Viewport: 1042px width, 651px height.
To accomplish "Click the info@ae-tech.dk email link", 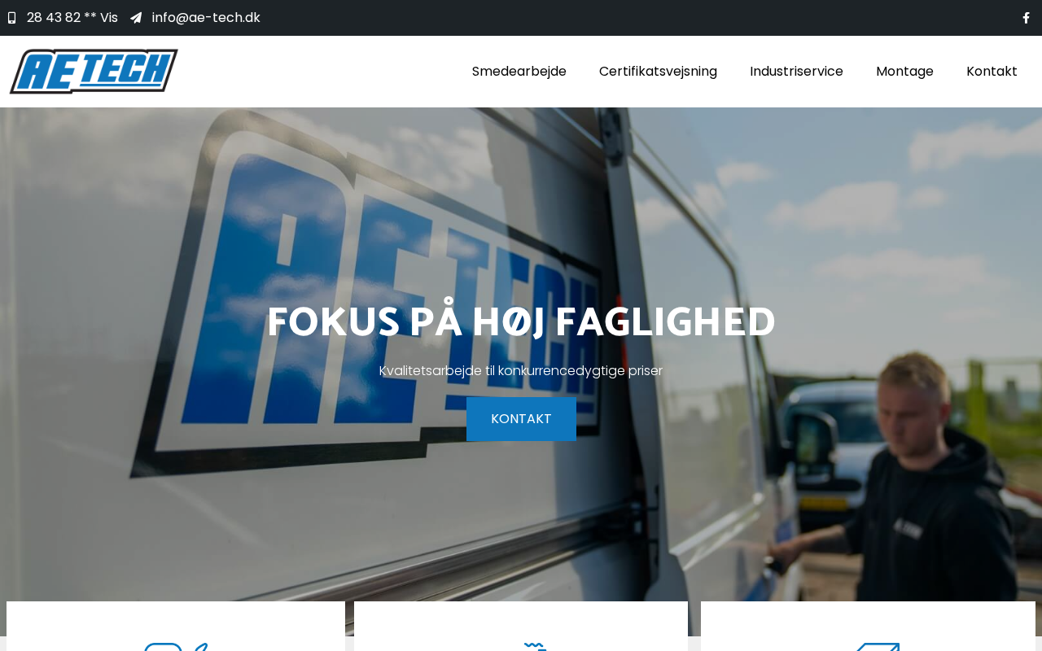I will coord(206,18).
